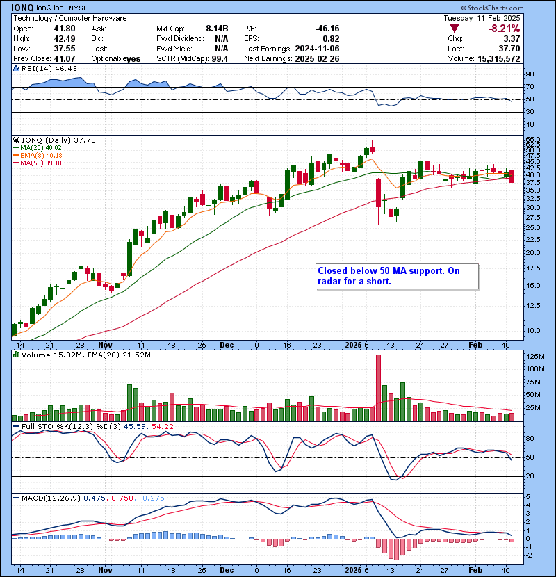The width and height of the screenshot is (556, 577).
Task: Click the red down-triangle change indicator
Action: [455, 29]
